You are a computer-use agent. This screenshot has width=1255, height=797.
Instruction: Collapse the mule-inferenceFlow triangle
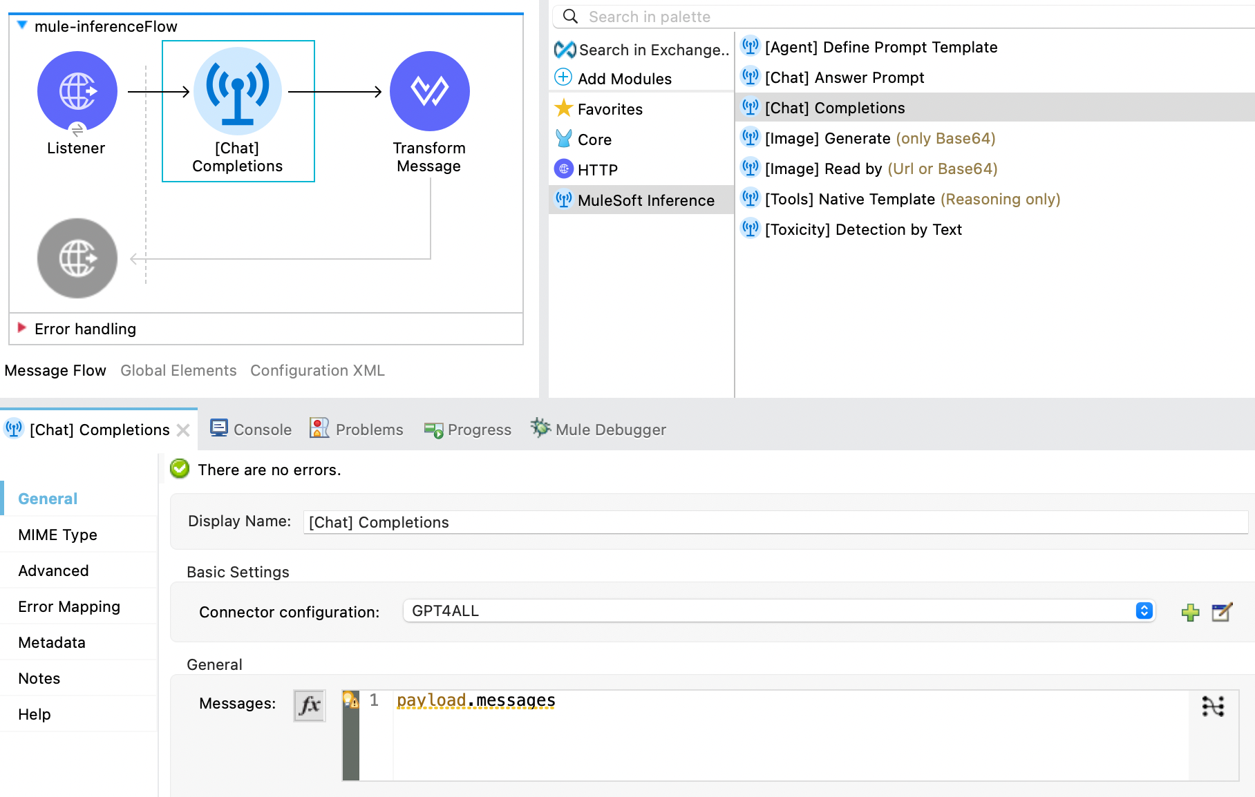(22, 26)
